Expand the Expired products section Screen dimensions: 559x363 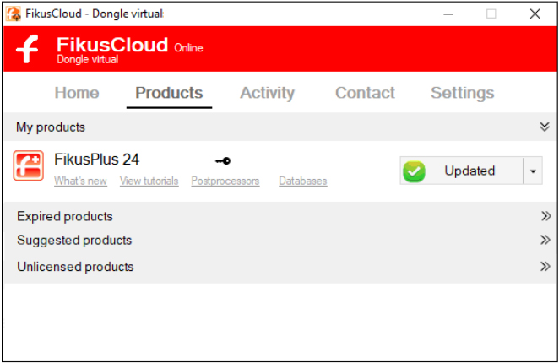click(x=545, y=216)
